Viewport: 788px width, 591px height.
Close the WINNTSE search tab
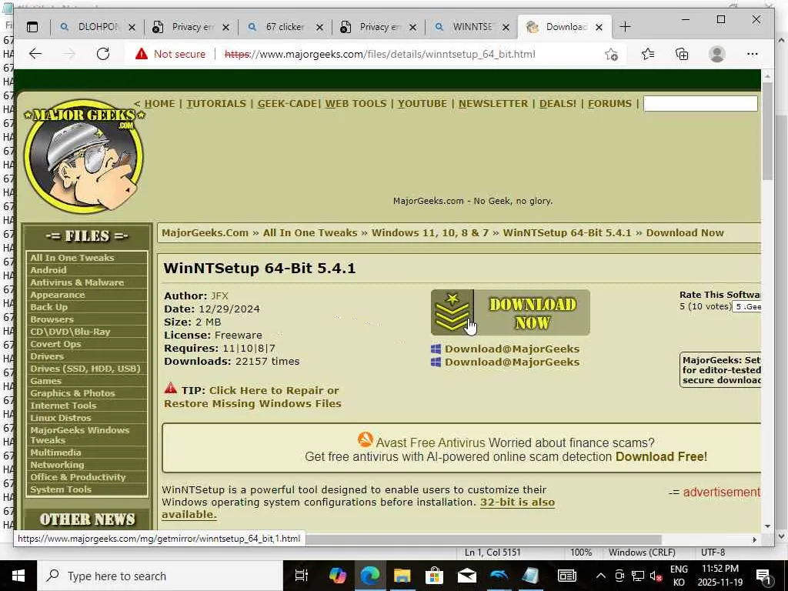coord(506,27)
